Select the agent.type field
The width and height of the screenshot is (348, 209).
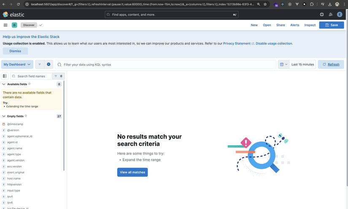coord(14,155)
